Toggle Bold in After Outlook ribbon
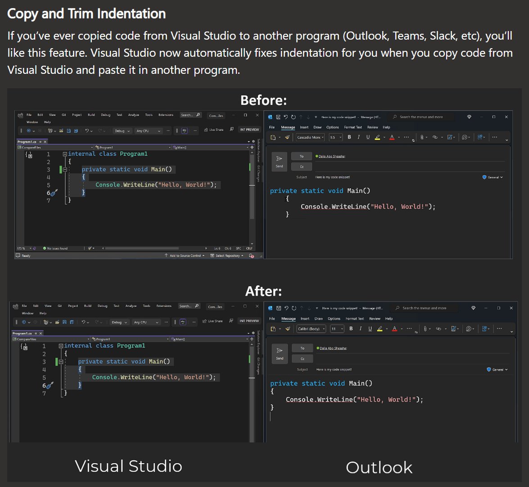 [351, 329]
